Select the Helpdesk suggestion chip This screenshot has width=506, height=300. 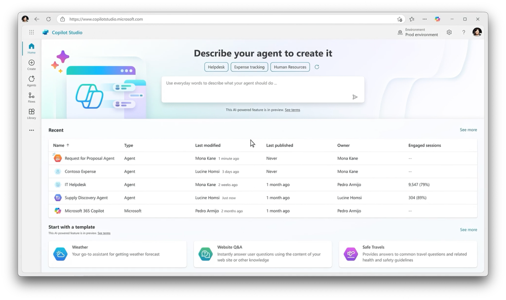point(216,67)
